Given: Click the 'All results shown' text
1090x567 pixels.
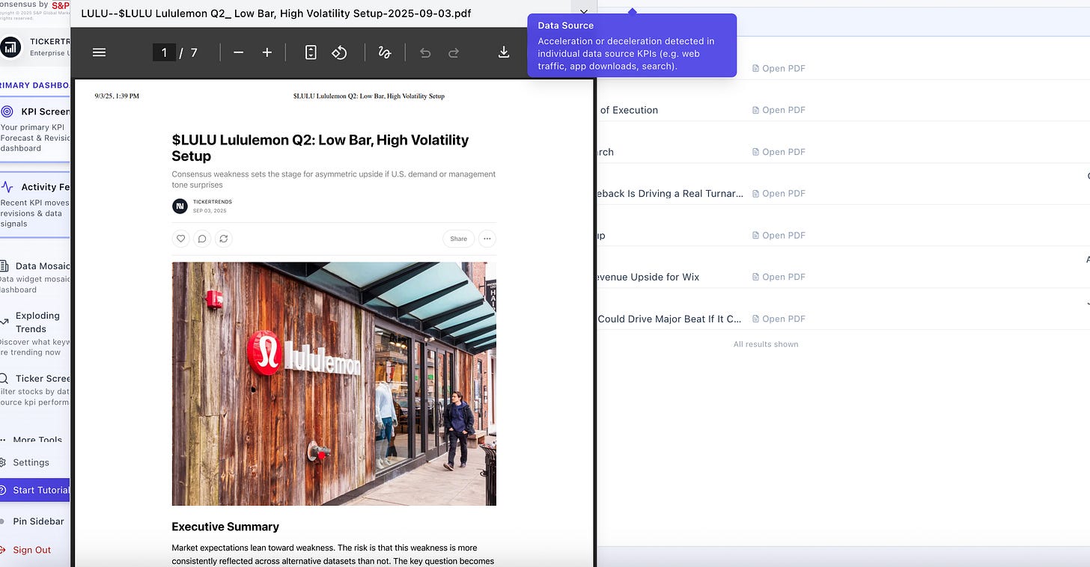Looking at the screenshot, I should click(x=766, y=344).
